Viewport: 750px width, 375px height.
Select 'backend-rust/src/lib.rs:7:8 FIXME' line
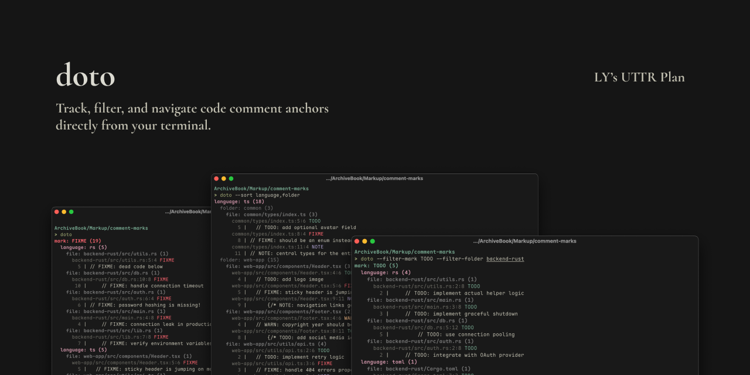pyautogui.click(x=120, y=337)
